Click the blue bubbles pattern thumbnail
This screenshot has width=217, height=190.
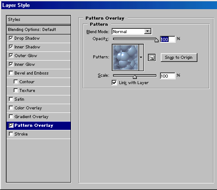point(125,58)
